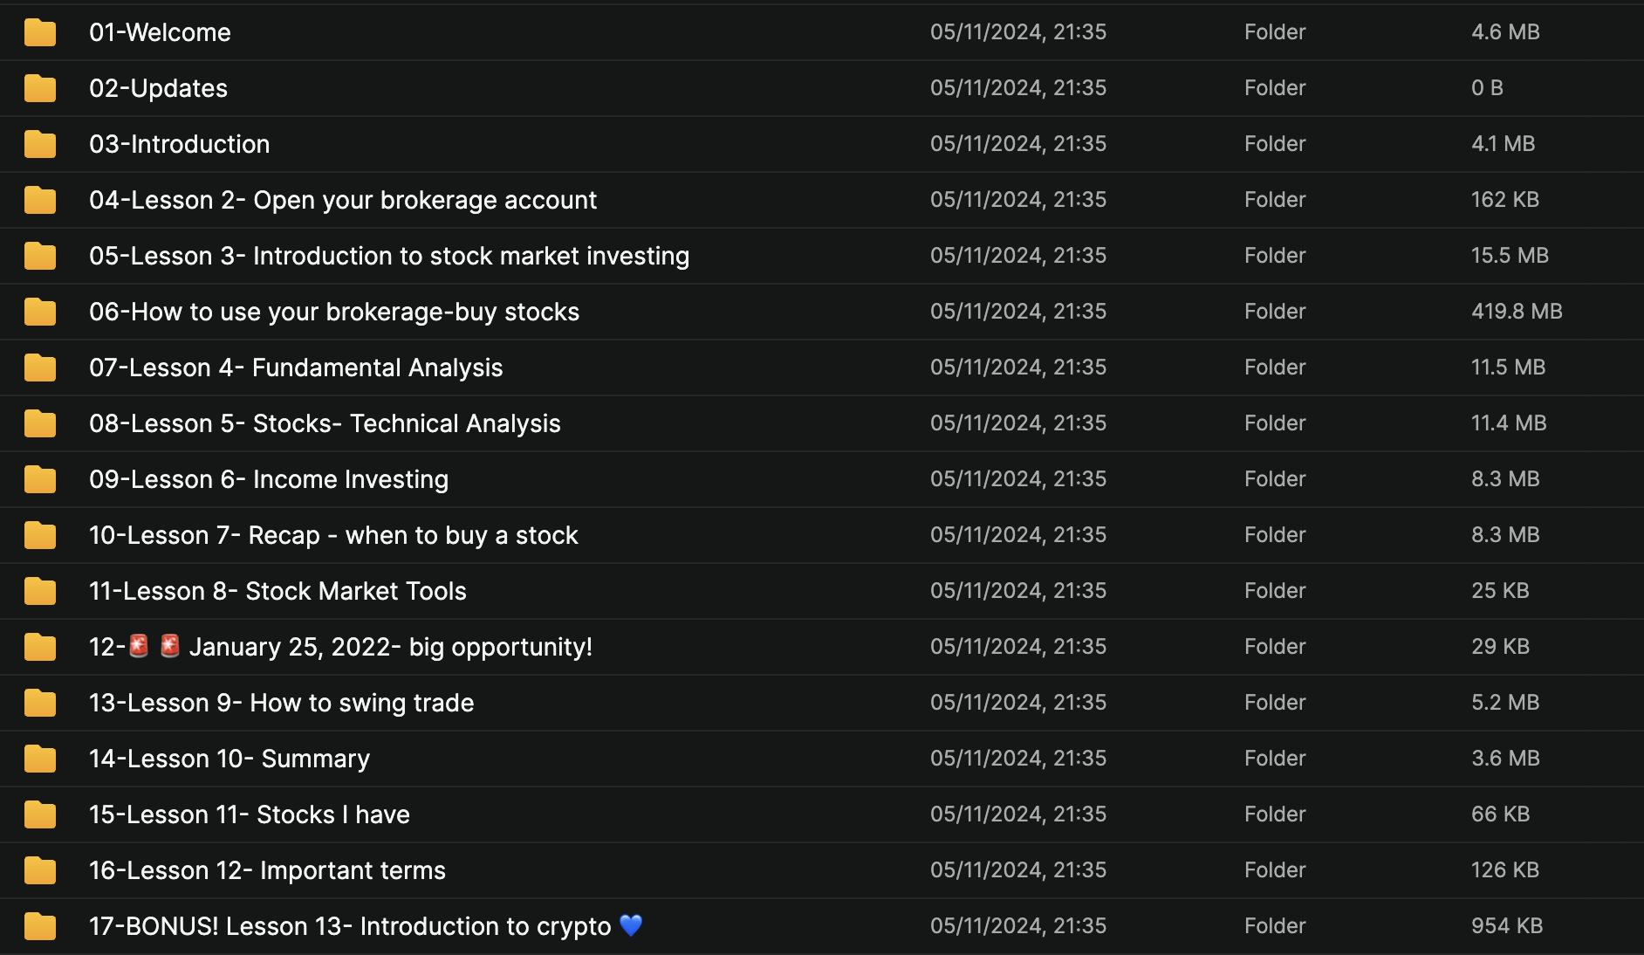The height and width of the screenshot is (955, 1644).
Task: Open the 03-Introduction folder name
Action: pos(179,144)
